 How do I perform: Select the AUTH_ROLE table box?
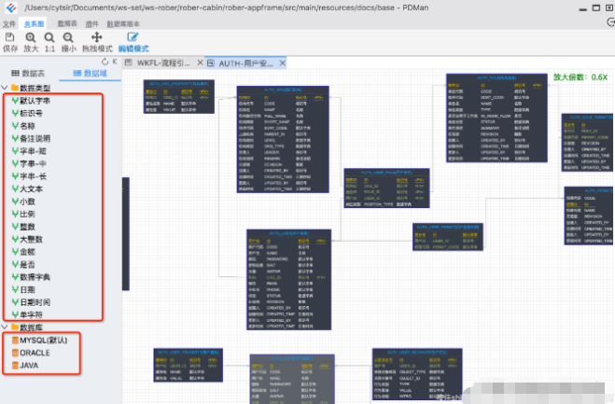(x=496, y=118)
